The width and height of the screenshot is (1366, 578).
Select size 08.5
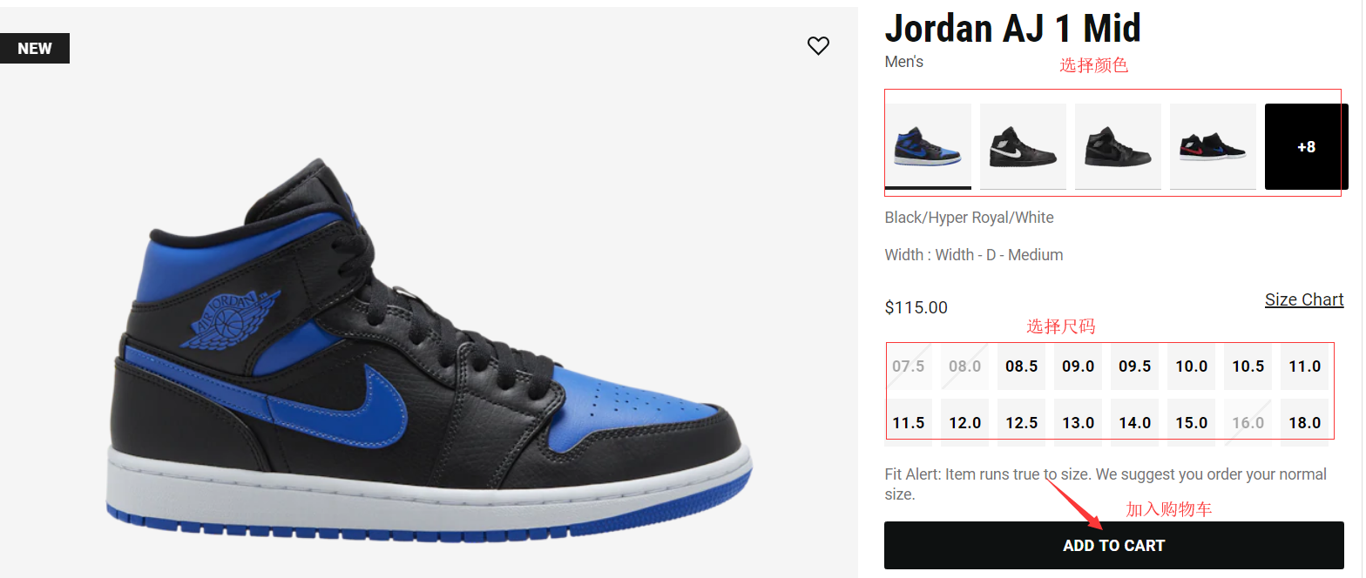(1021, 366)
